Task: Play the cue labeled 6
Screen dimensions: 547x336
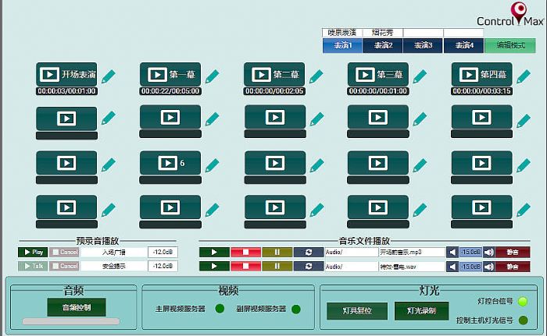Action: click(170, 163)
